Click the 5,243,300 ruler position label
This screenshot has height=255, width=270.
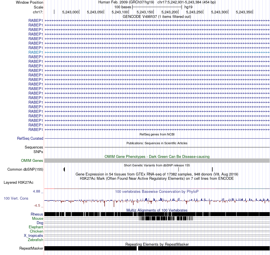point(219,12)
